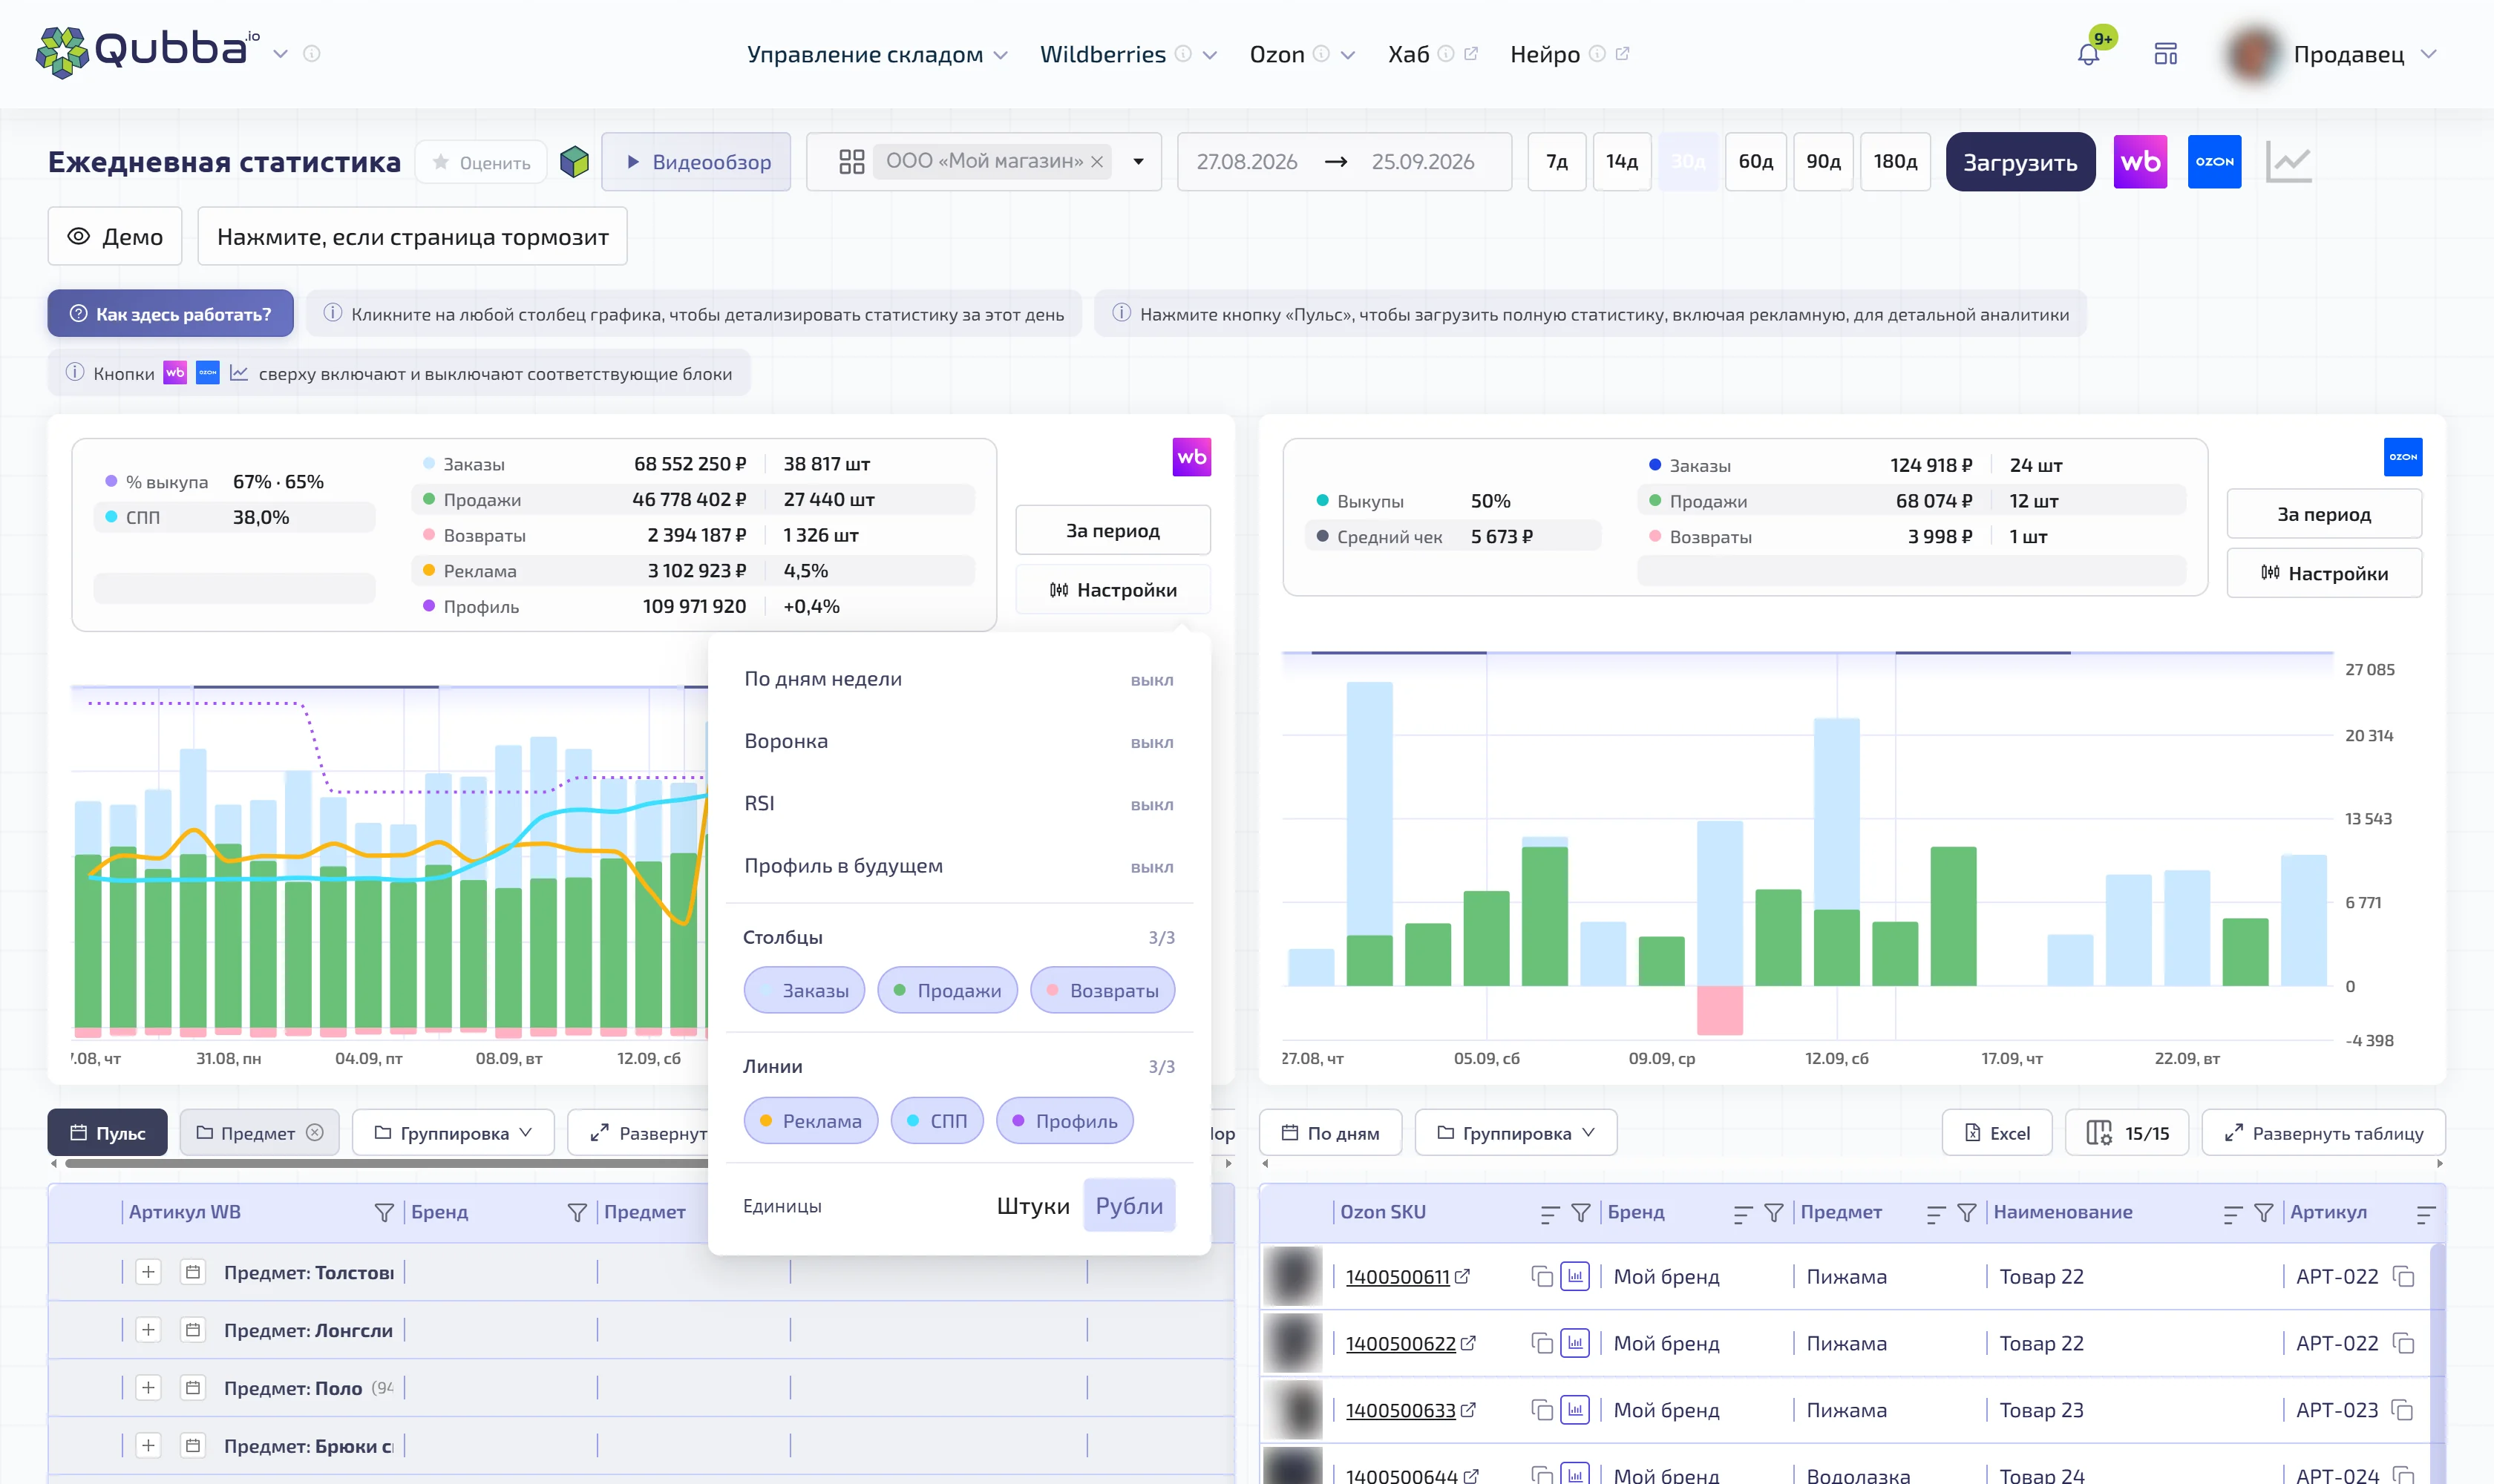Viewport: 2494px width, 1484px height.
Task: Open the layout dashboard icon beside the bell
Action: click(2165, 54)
